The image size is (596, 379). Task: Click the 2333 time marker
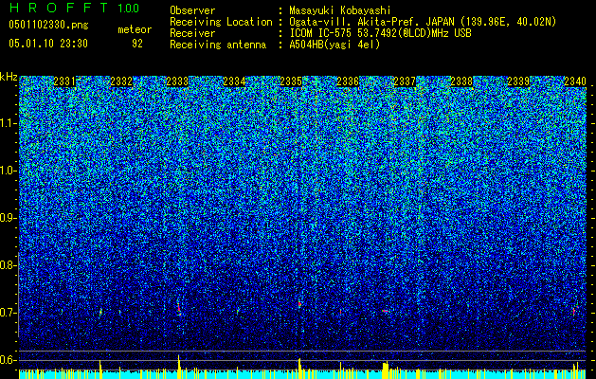click(177, 81)
